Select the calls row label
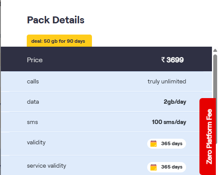 [x=33, y=82]
